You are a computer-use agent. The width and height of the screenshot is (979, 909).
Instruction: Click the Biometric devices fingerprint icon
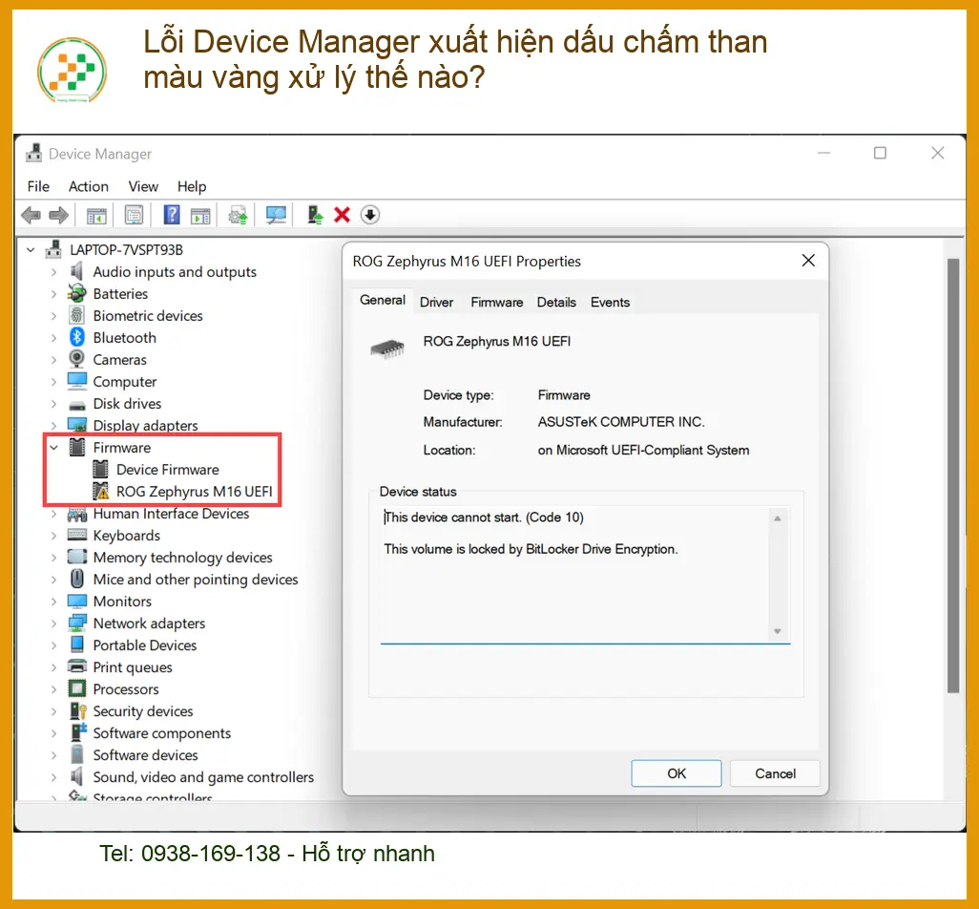[x=76, y=315]
